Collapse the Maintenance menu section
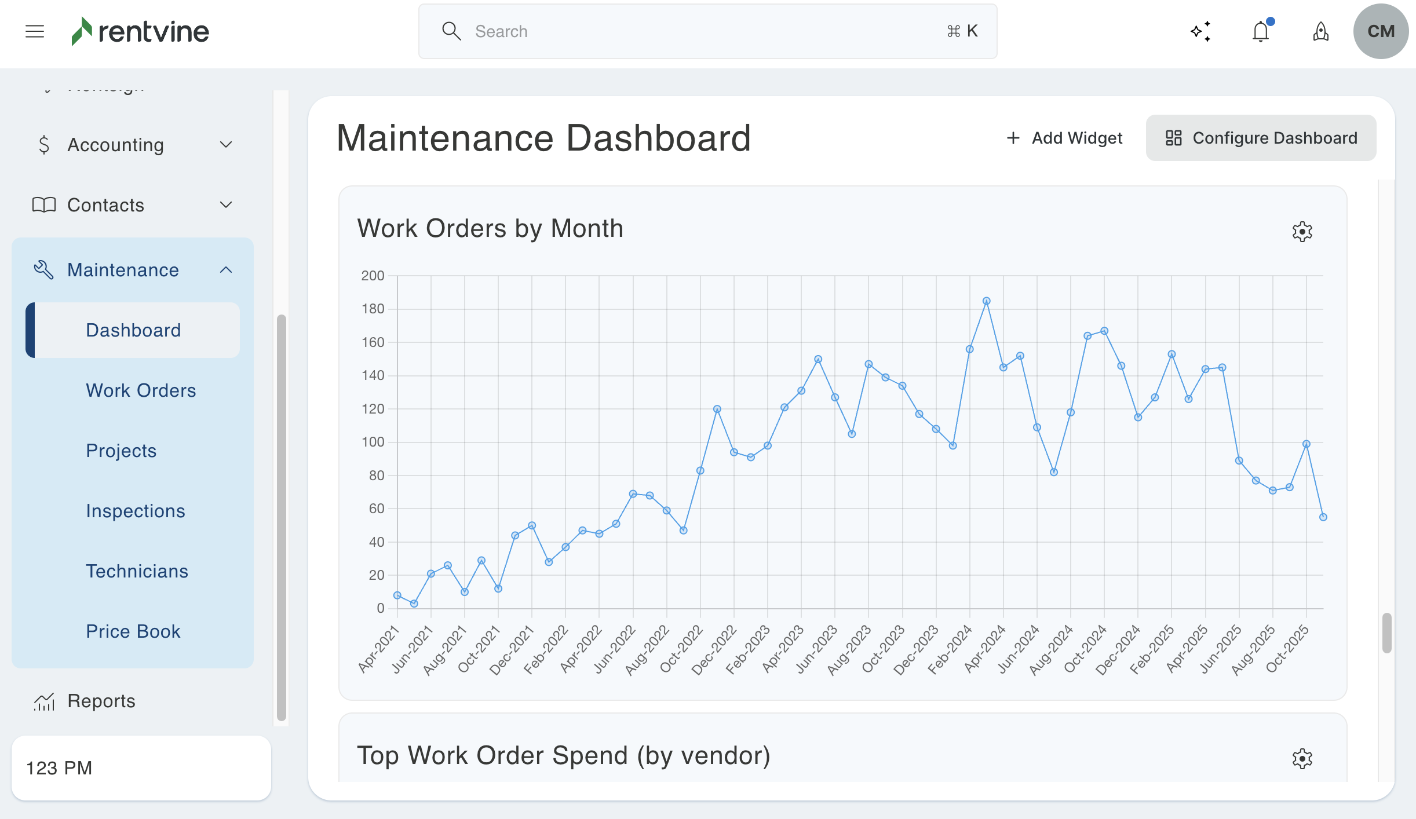The width and height of the screenshot is (1416, 819). tap(226, 270)
